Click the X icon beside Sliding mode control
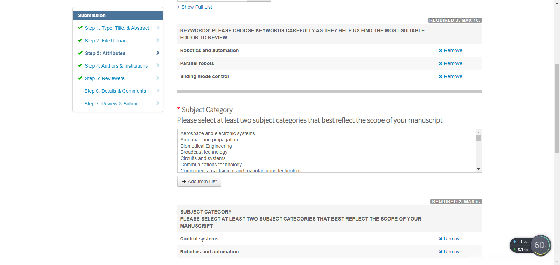The image size is (560, 265). (441, 77)
